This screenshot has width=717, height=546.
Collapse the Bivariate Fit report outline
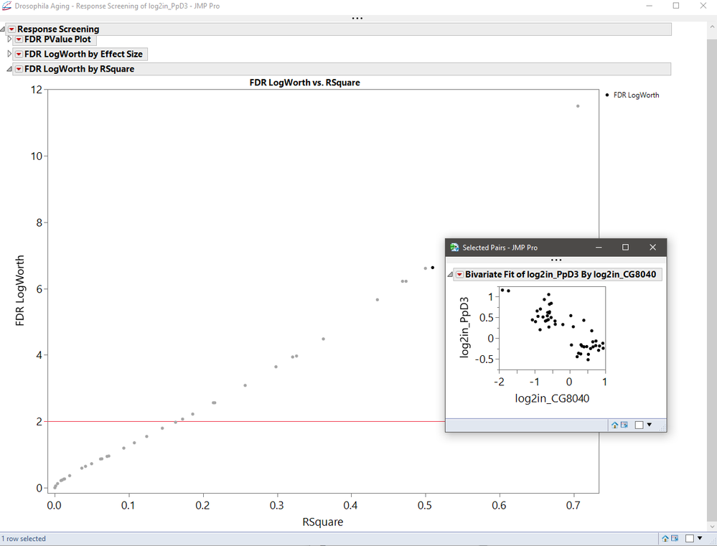pyautogui.click(x=451, y=274)
